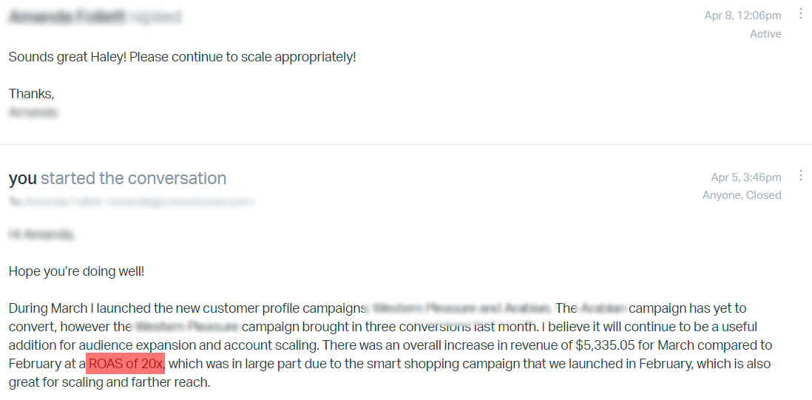This screenshot has width=812, height=400.
Task: Click the highlighted 'ROAS of 20x' text
Action: [x=125, y=364]
